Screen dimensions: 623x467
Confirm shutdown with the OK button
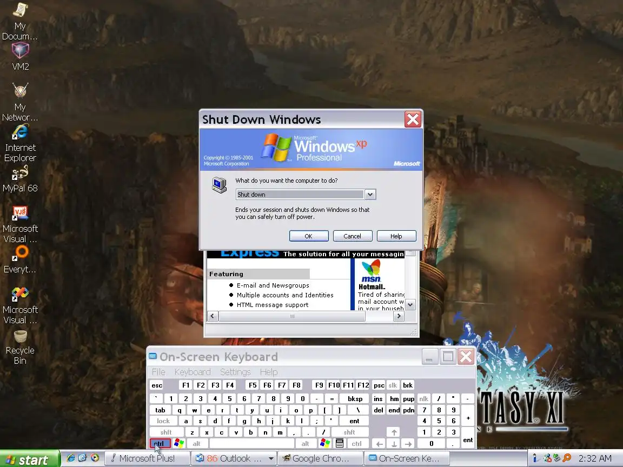pyautogui.click(x=309, y=236)
